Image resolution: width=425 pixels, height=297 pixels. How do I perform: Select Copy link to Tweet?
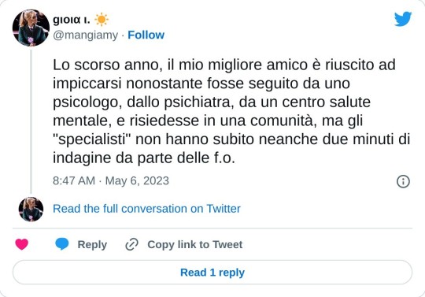tap(195, 244)
